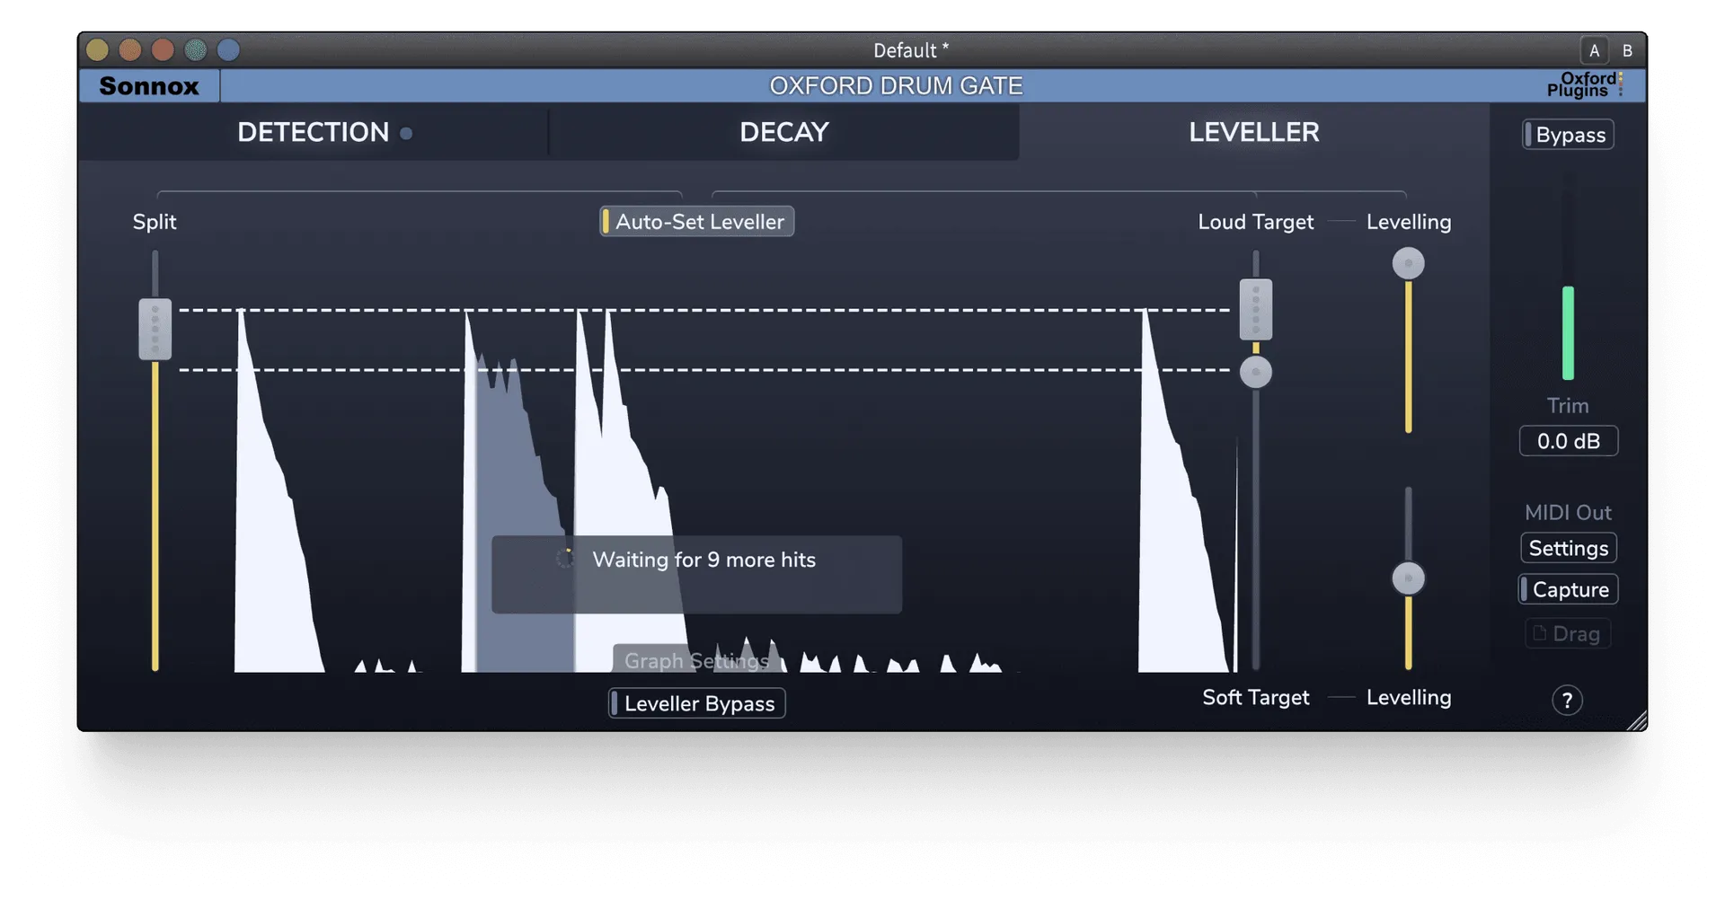Click the Soft Levelling knob handle
This screenshot has width=1725, height=909.
1409,578
